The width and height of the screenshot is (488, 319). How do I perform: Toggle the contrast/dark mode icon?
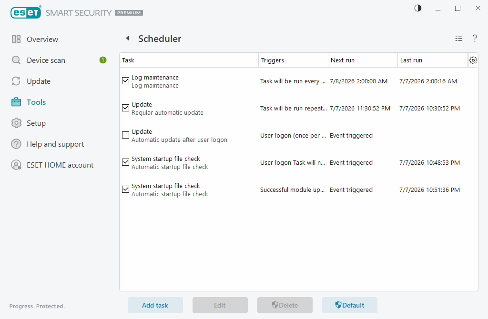[417, 8]
